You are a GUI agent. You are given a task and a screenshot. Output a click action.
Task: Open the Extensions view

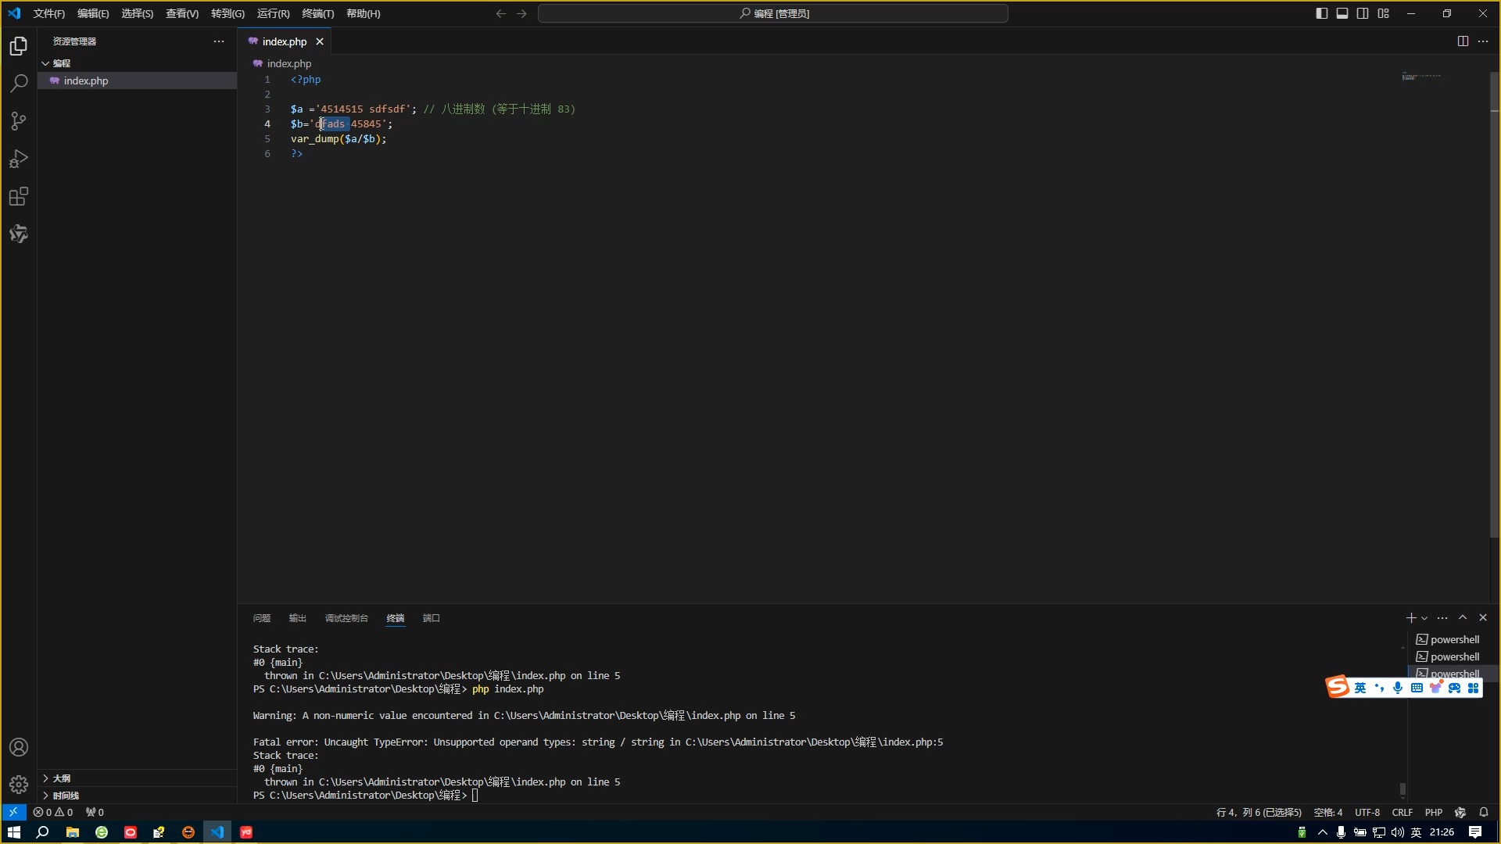pos(19,196)
